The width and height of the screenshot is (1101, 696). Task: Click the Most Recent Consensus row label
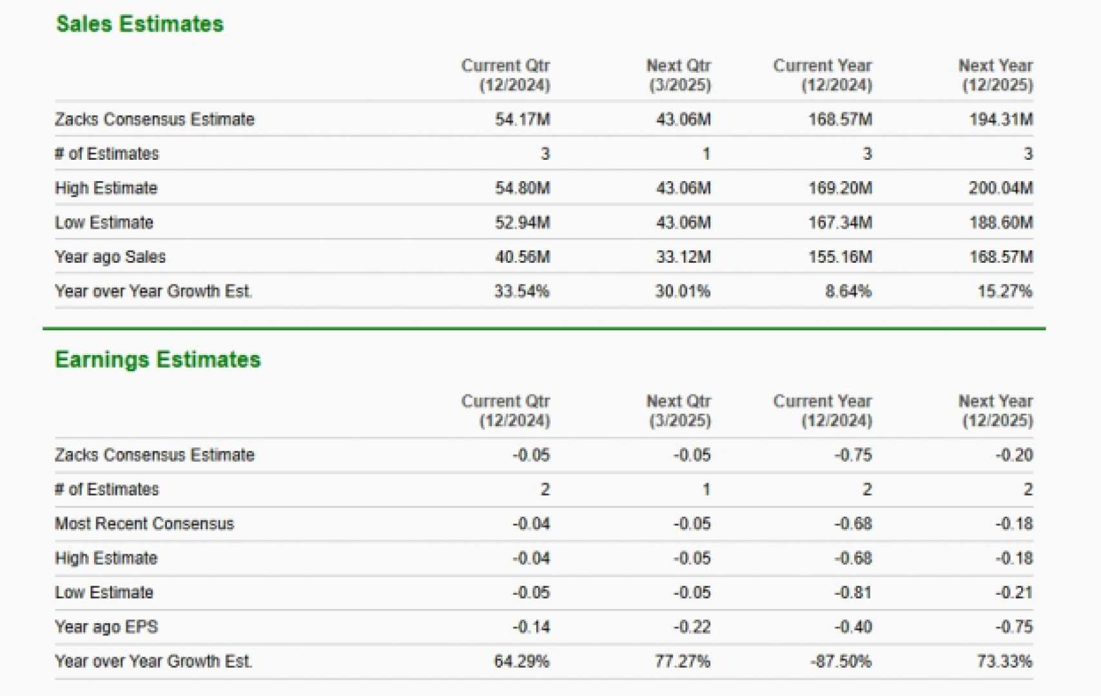click(144, 523)
